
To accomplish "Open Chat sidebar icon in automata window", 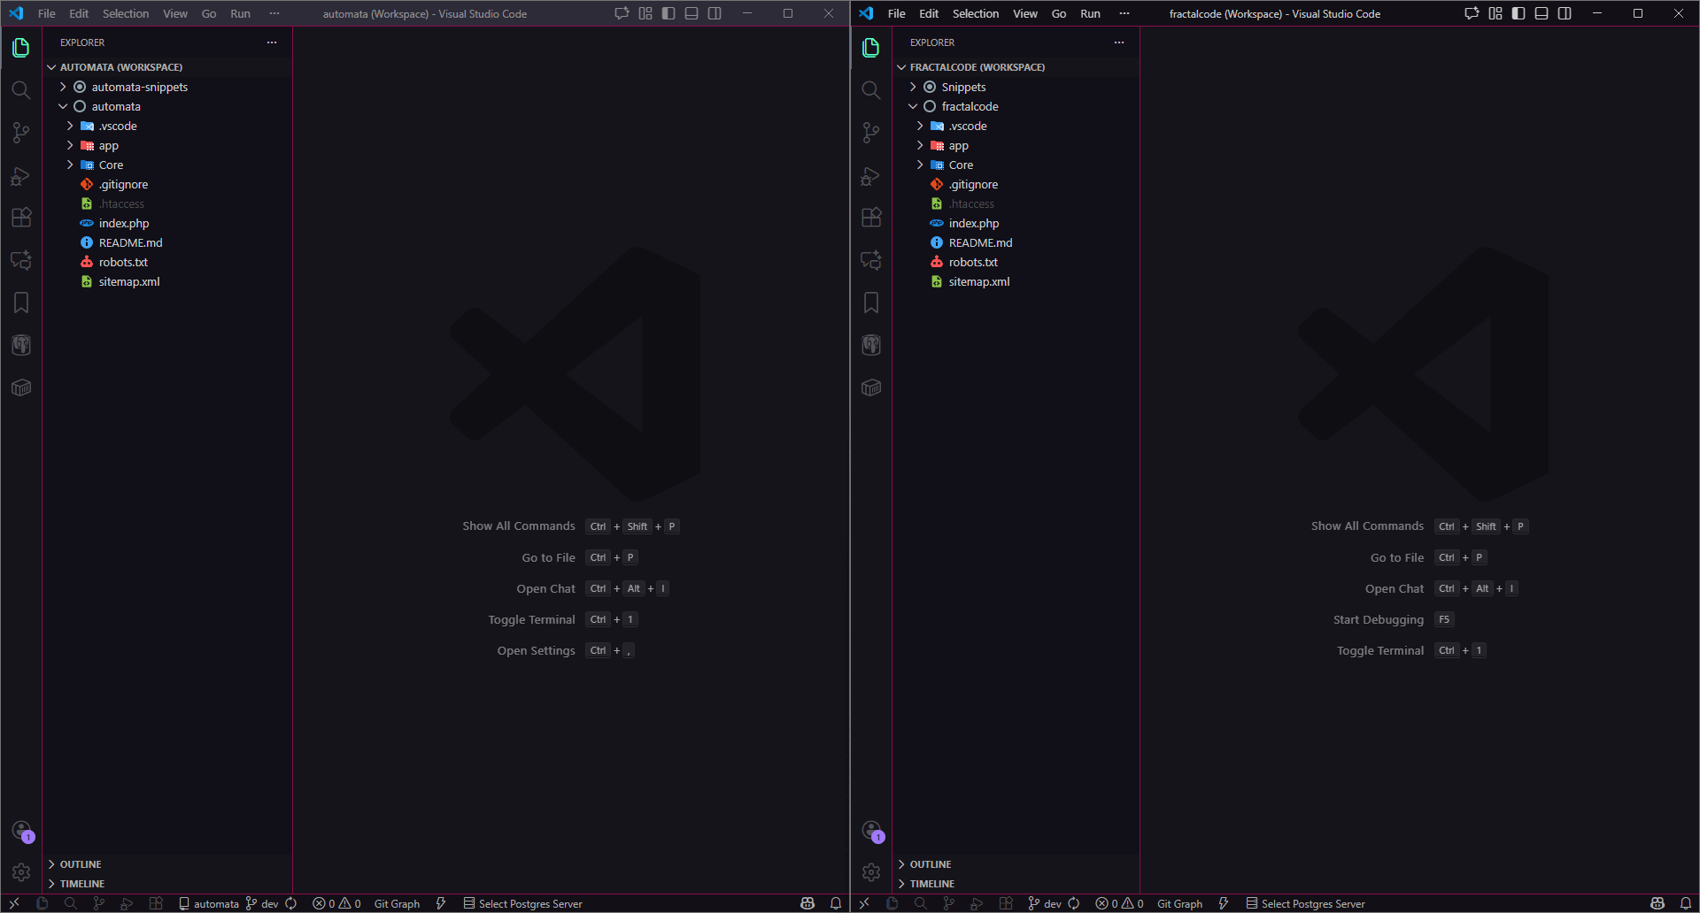I will [21, 260].
